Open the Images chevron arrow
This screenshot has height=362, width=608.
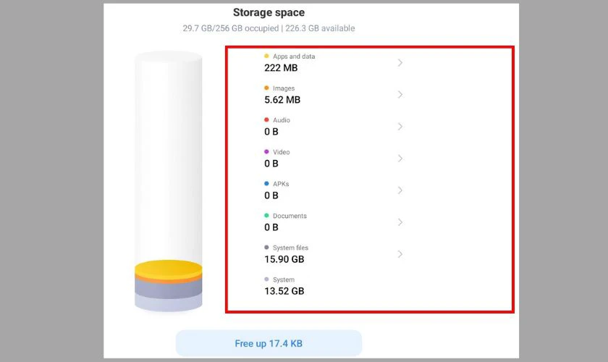coord(400,94)
